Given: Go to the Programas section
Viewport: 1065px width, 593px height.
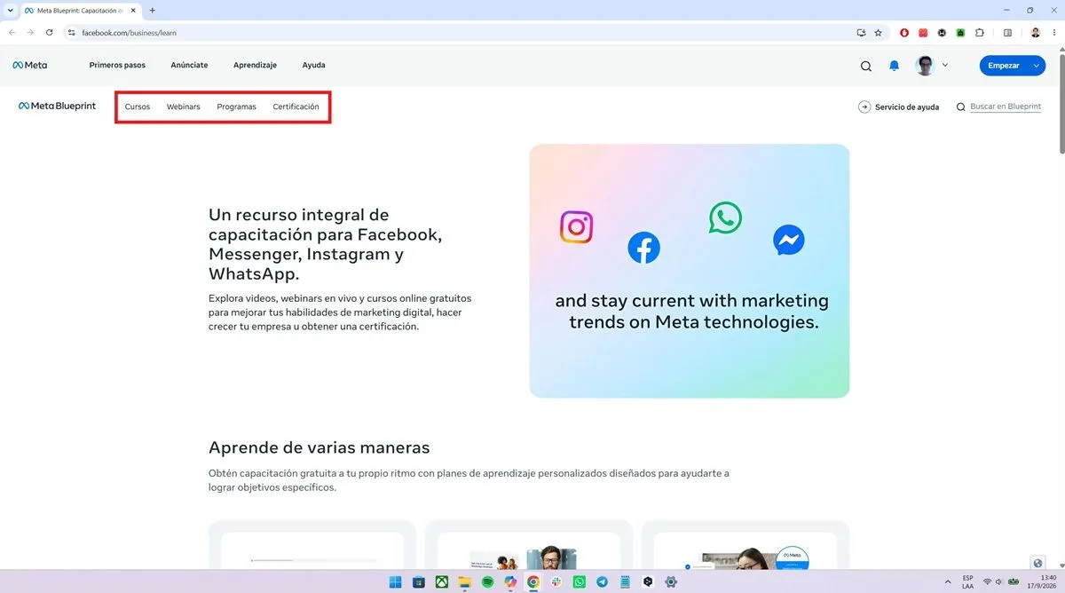Looking at the screenshot, I should [x=236, y=107].
